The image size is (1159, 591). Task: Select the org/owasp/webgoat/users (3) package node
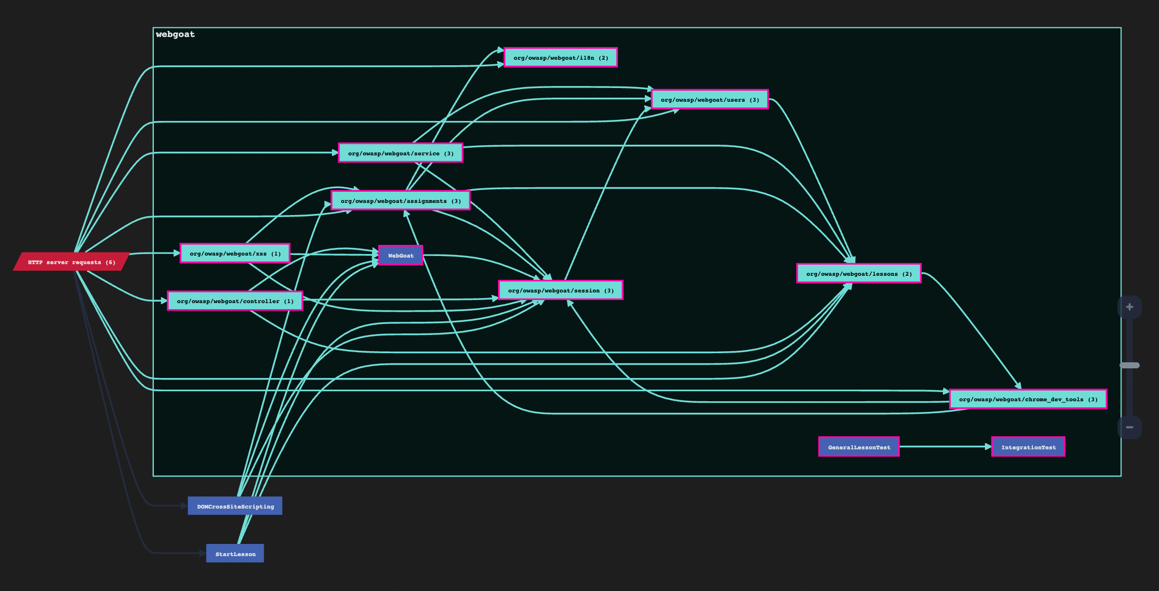[x=710, y=100]
